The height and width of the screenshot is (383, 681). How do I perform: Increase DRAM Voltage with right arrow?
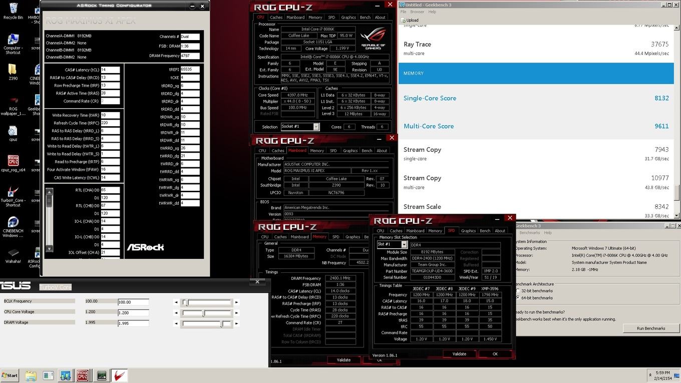click(x=236, y=323)
